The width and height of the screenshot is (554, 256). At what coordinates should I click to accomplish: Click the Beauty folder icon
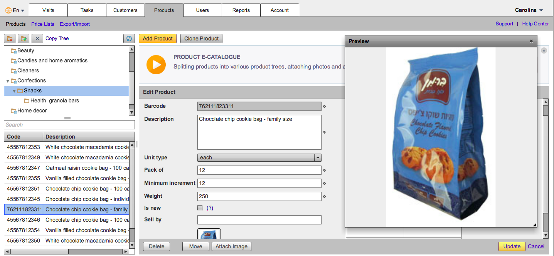pos(13,51)
